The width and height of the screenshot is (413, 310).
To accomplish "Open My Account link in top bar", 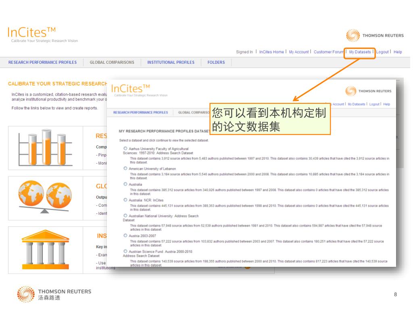I will pos(299,52).
